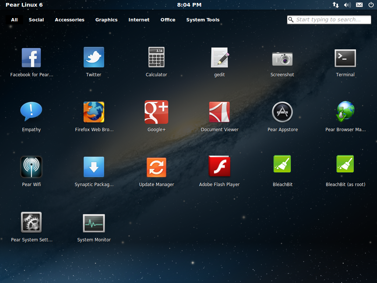Switch to the Office category
The width and height of the screenshot is (377, 283).
168,20
